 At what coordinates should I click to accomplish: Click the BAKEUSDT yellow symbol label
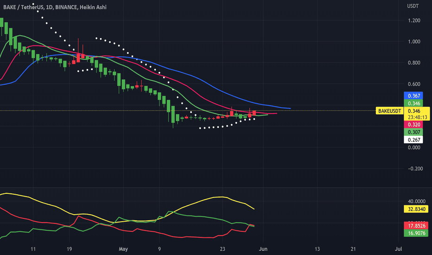pyautogui.click(x=389, y=111)
